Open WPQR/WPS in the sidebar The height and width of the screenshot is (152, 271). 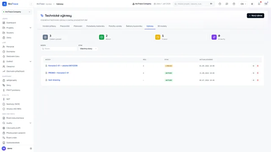click(x=11, y=80)
